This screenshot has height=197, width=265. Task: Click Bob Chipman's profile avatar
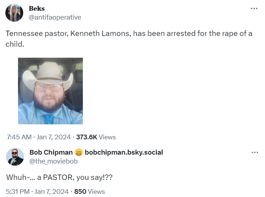tap(15, 157)
